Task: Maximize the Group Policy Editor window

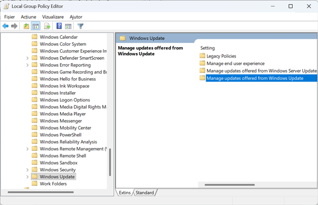Action: tap(291, 6)
